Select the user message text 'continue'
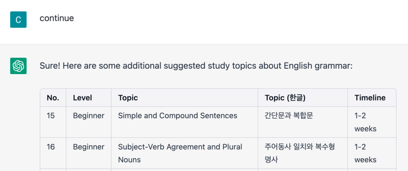The height and width of the screenshot is (171, 408). point(57,18)
